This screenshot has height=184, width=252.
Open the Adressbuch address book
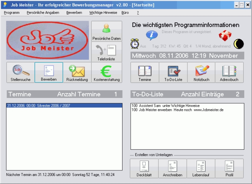click(x=230, y=72)
